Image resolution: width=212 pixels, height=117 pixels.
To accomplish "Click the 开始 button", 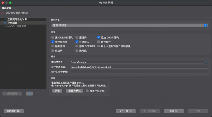I will point(198,111).
